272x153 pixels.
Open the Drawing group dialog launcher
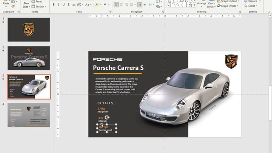click(240, 11)
